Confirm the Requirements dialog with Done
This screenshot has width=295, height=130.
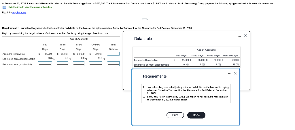(x=196, y=115)
